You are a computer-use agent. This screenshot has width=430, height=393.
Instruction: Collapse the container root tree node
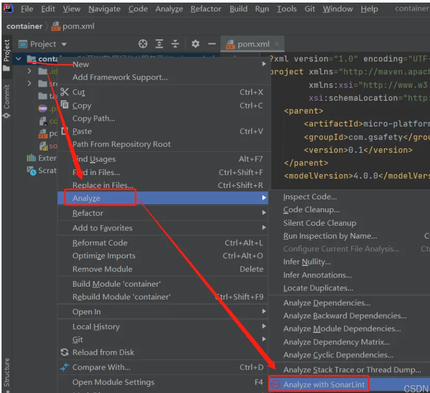click(x=19, y=59)
